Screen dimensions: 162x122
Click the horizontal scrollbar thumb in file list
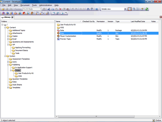coord(96,116)
